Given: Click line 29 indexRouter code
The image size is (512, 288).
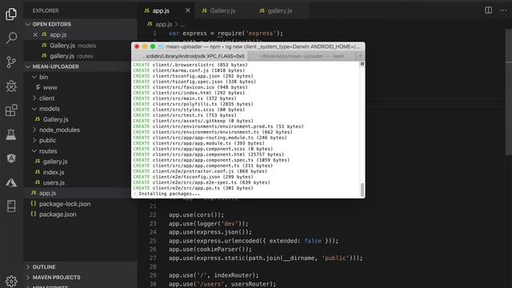Looking at the screenshot, I should click(x=214, y=275).
